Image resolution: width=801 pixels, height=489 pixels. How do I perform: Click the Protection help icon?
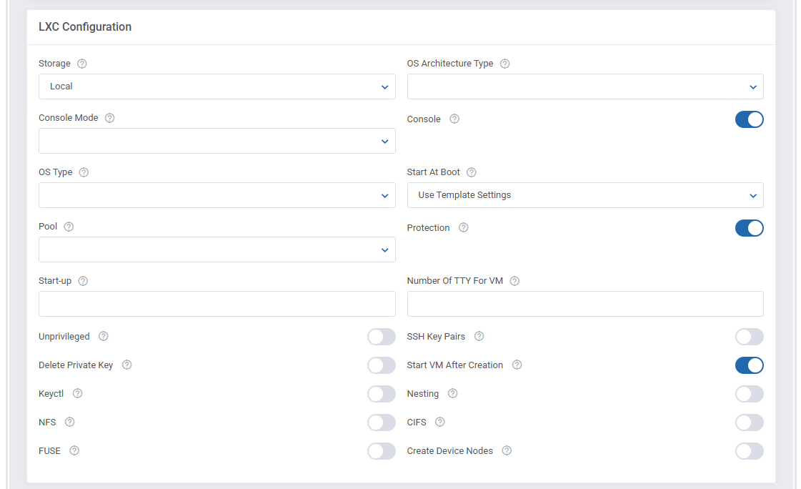pos(463,227)
